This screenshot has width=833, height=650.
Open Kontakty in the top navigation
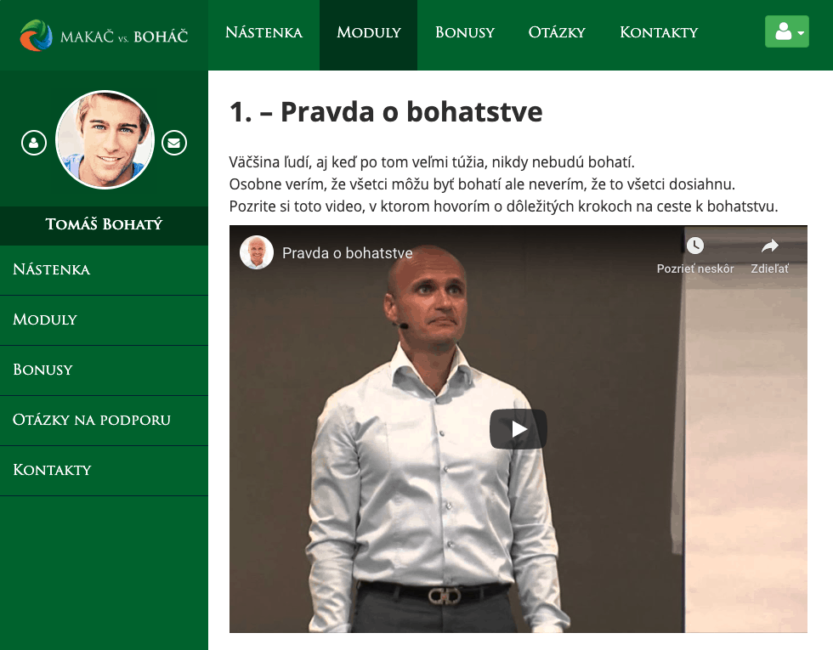point(659,32)
